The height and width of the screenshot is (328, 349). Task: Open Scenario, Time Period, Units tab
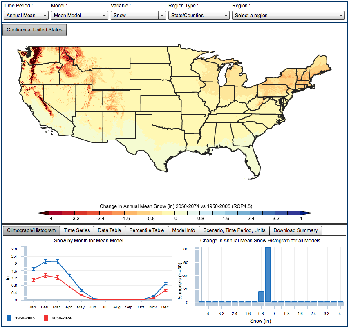click(235, 230)
